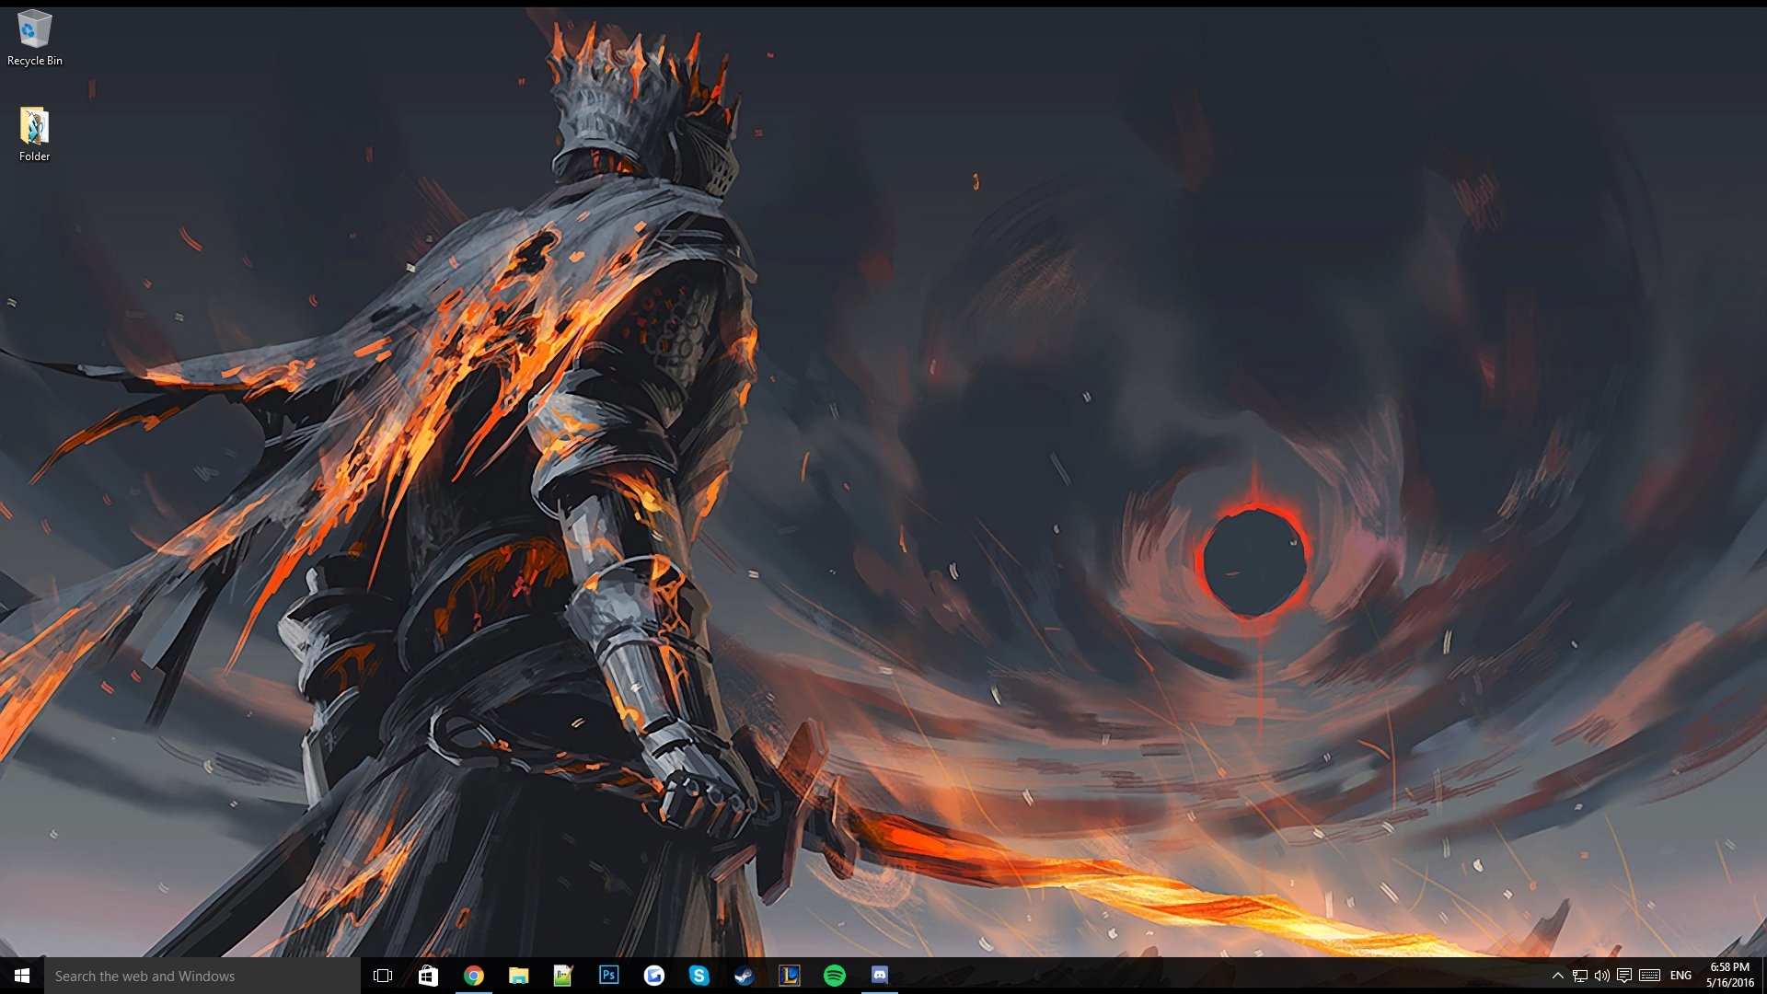The image size is (1767, 994).
Task: Open Skype from the taskbar
Action: [x=699, y=976]
